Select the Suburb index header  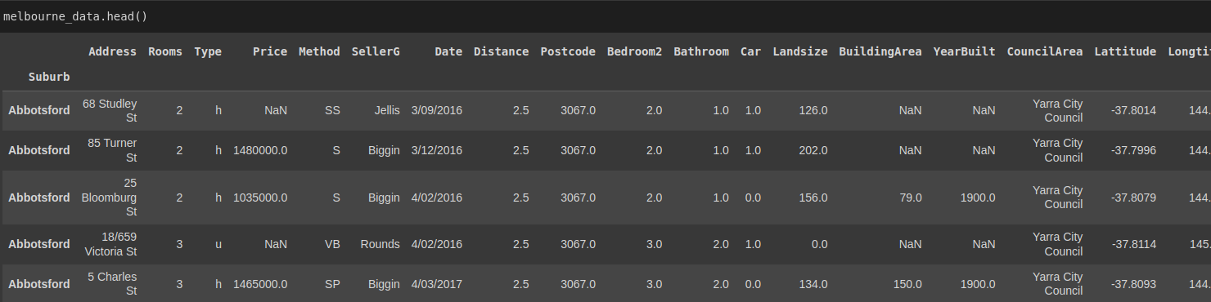pos(49,77)
